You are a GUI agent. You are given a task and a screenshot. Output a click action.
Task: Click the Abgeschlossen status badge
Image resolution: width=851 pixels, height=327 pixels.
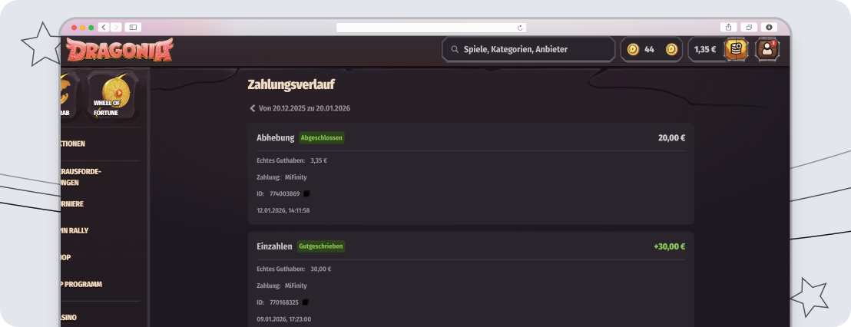(x=322, y=138)
